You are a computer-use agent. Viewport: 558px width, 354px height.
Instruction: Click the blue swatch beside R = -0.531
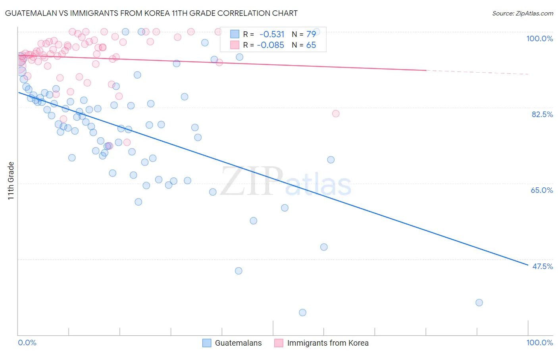(x=235, y=35)
